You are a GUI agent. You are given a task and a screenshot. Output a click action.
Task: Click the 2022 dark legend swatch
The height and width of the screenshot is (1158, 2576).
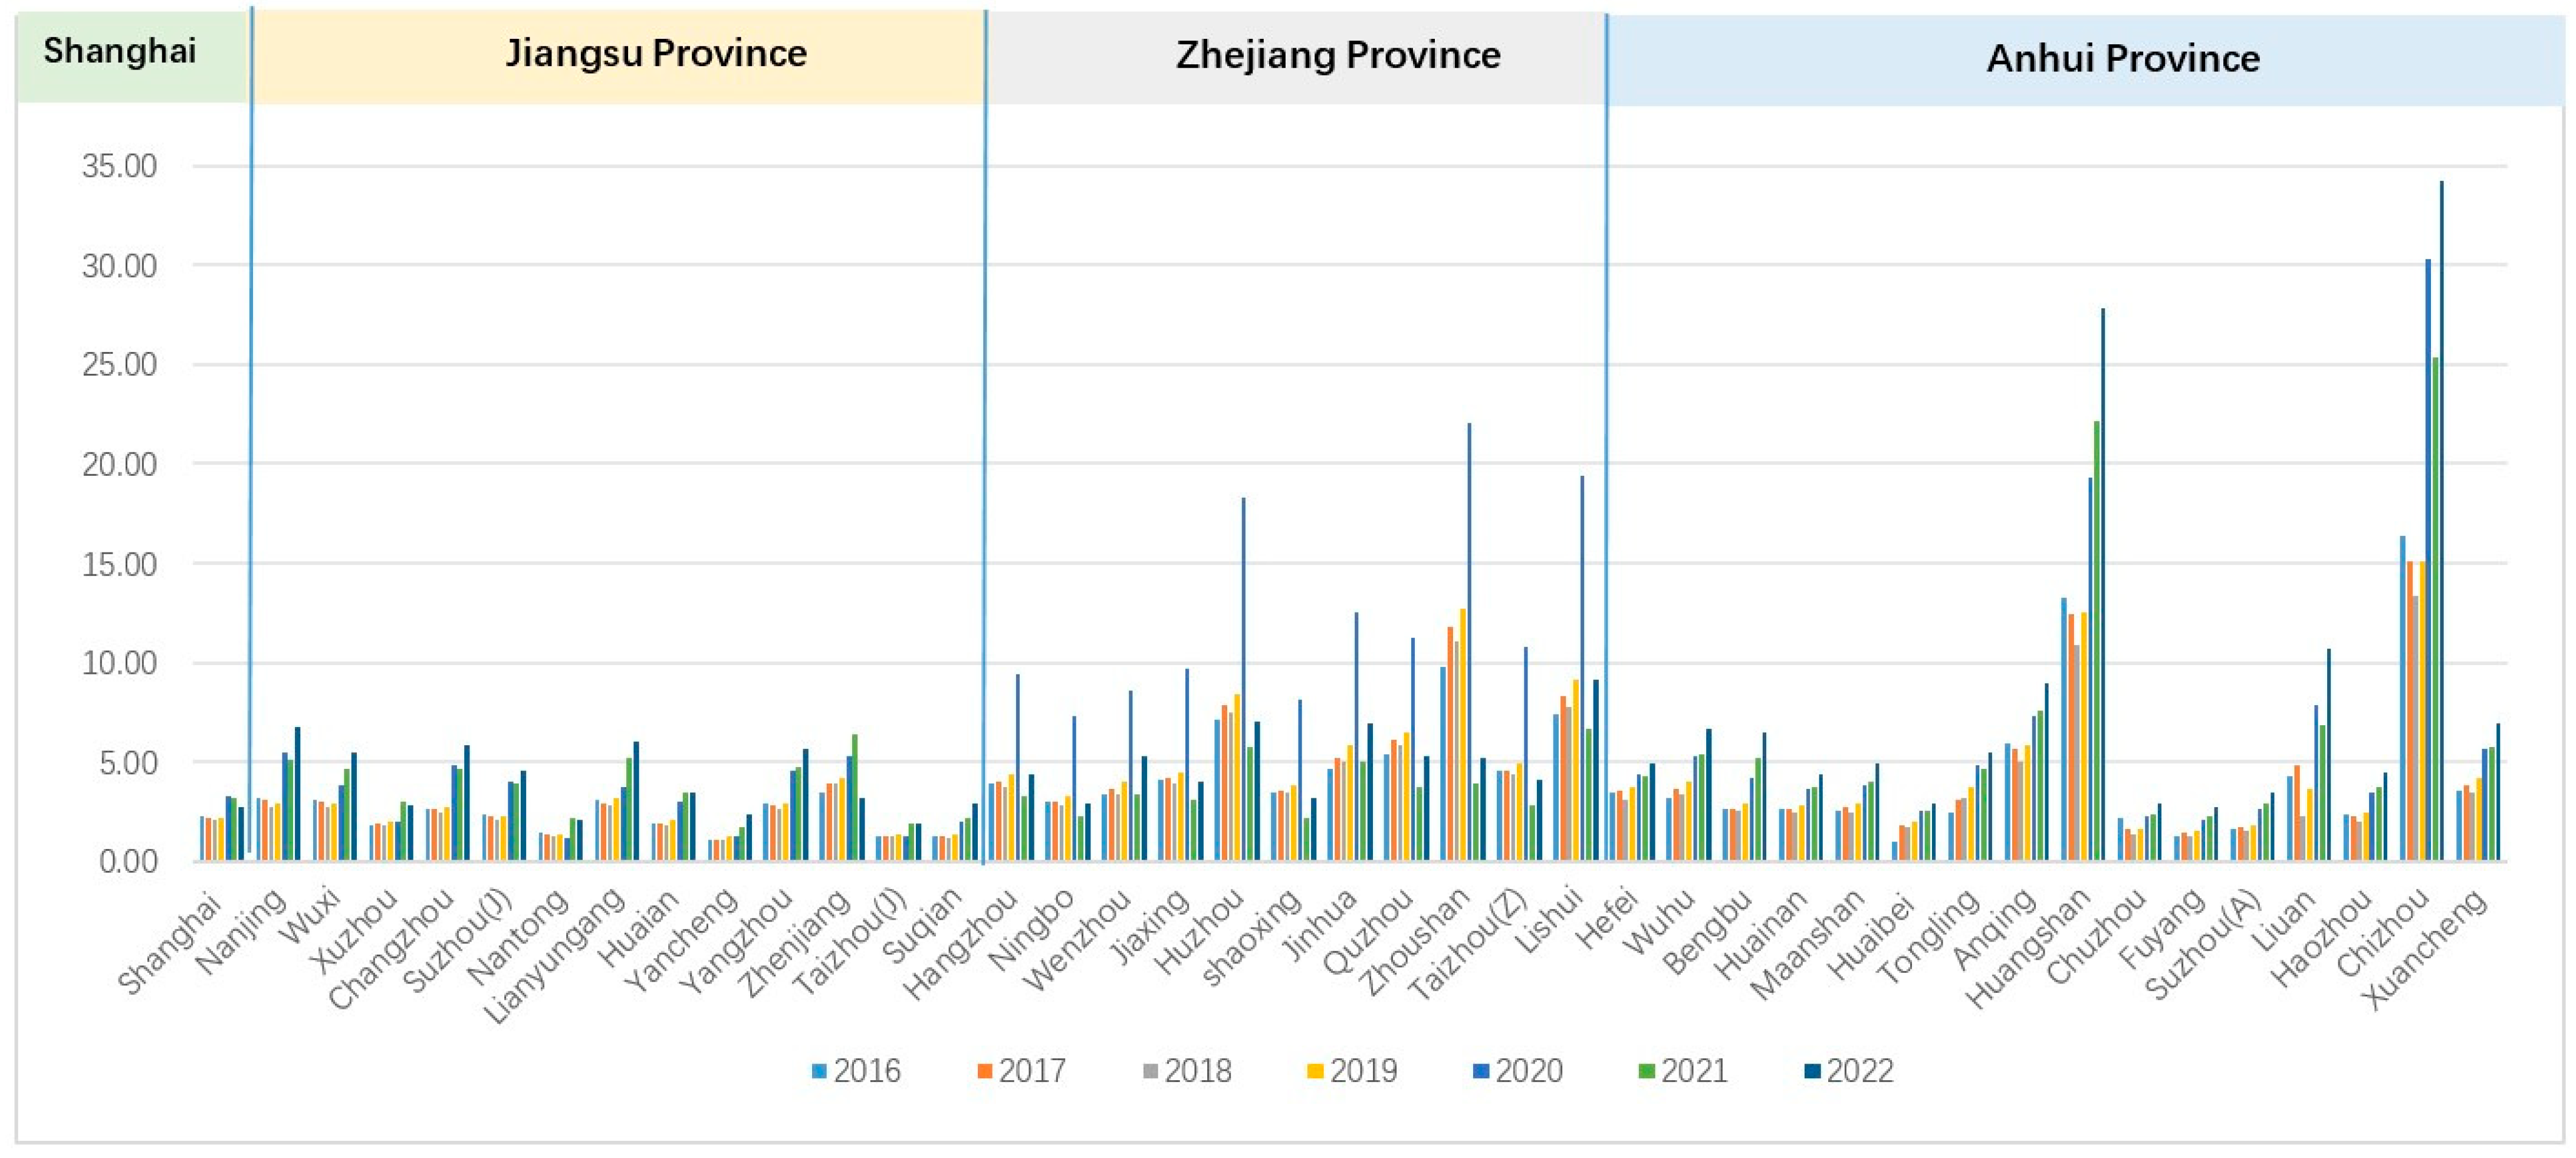(x=1812, y=1071)
